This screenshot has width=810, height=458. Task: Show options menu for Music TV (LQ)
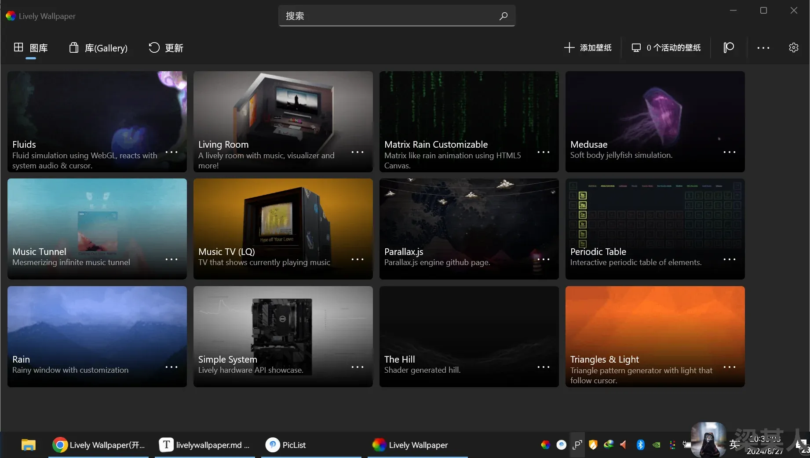pyautogui.click(x=357, y=259)
